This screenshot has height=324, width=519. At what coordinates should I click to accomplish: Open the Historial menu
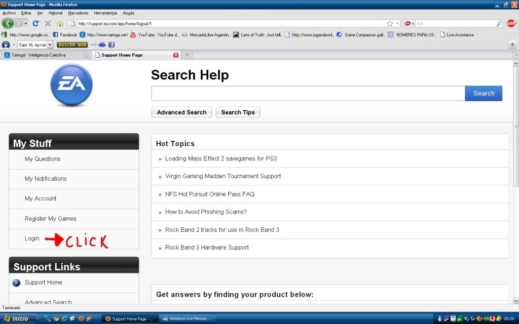[55, 13]
